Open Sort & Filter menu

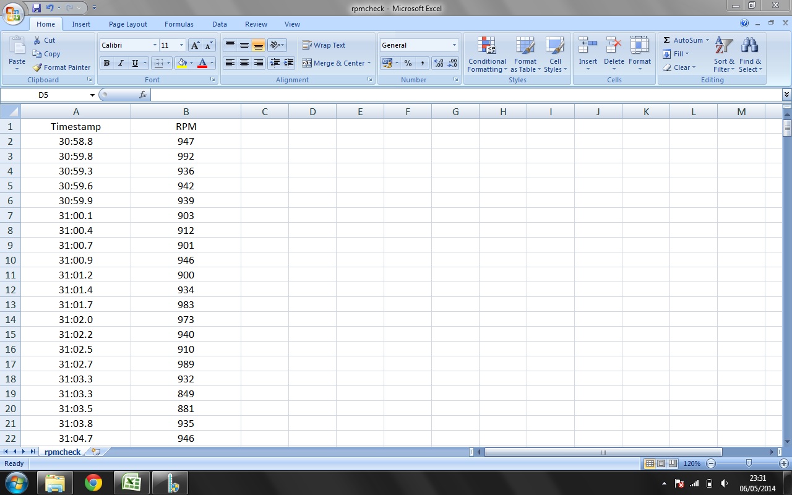[x=724, y=54]
